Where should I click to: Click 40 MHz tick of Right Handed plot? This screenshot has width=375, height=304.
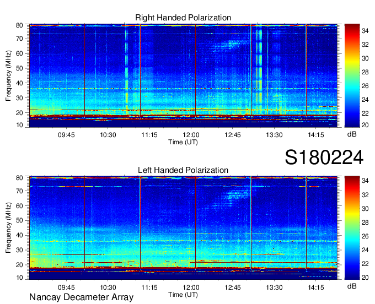point(19,83)
